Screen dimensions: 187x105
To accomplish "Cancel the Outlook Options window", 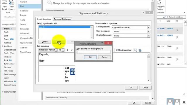I will 148,103.
